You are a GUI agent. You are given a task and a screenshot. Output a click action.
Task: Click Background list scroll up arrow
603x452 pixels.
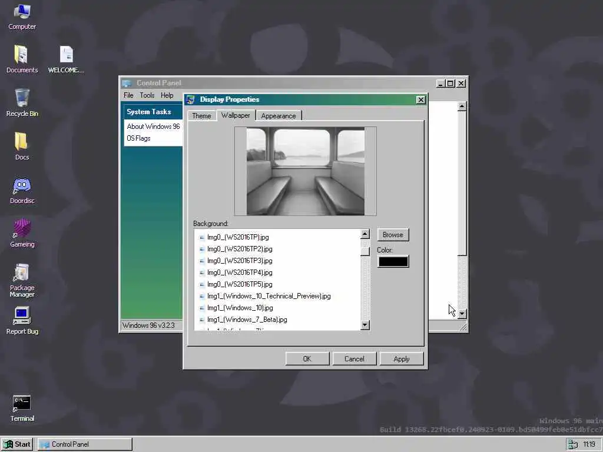[365, 234]
